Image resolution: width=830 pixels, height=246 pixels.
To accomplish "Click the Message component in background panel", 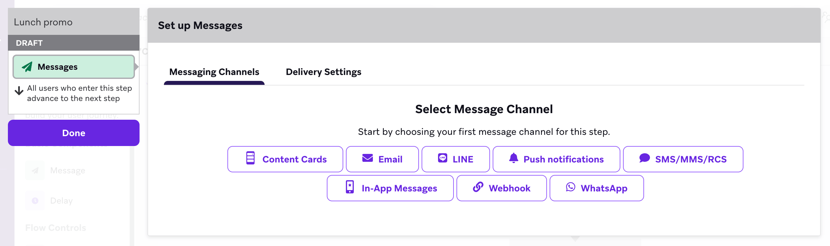I will tap(67, 170).
